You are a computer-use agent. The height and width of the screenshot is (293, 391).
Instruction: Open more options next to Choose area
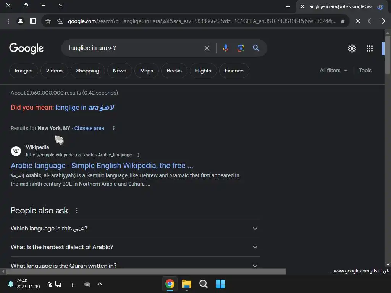tap(114, 128)
